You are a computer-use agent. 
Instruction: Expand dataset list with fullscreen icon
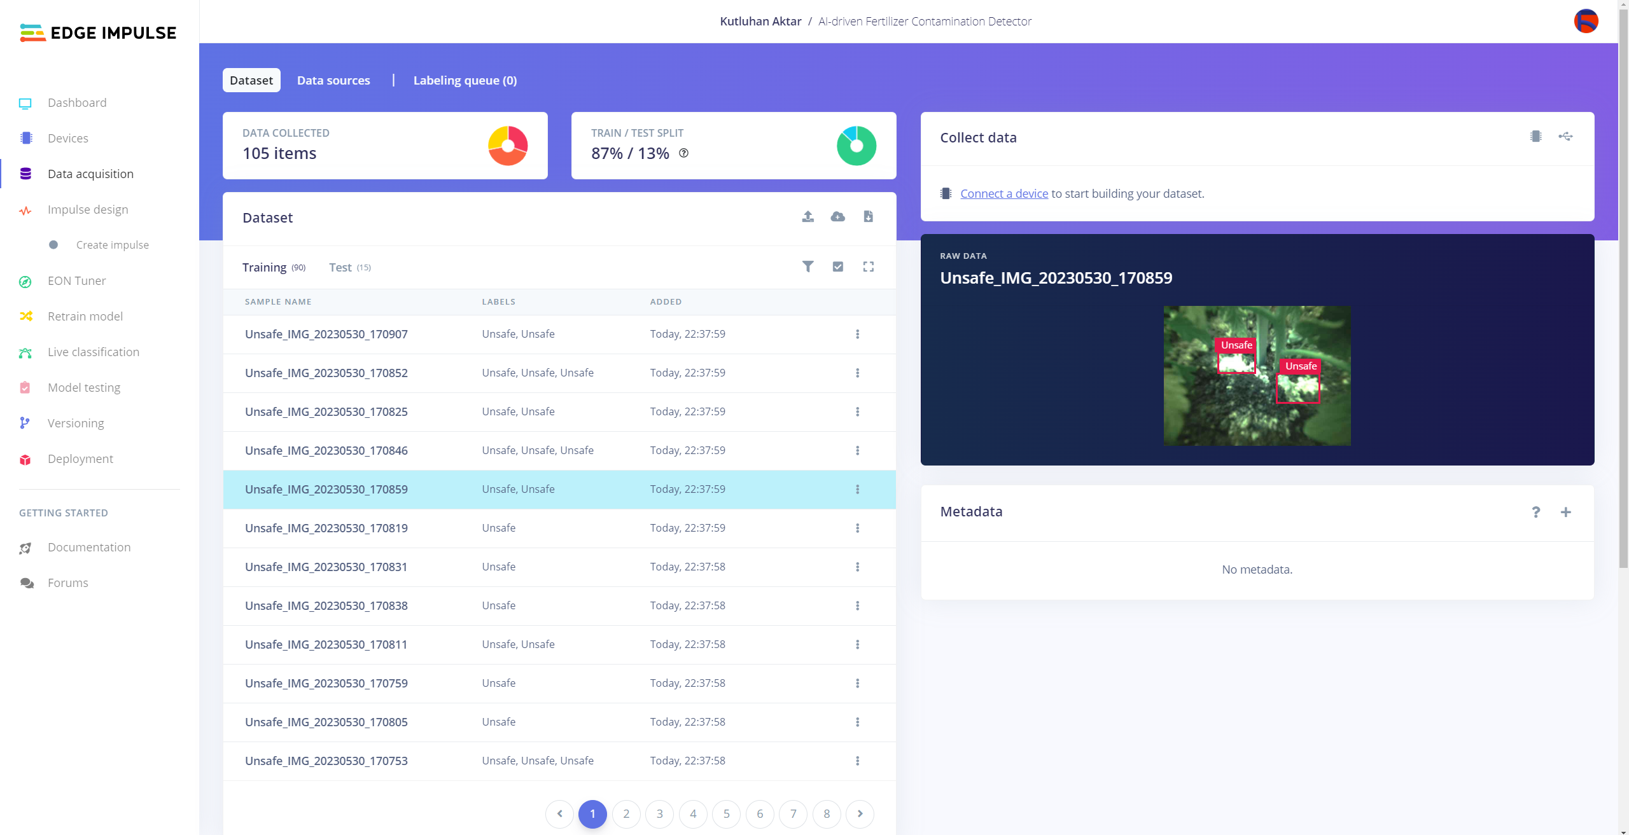click(868, 266)
